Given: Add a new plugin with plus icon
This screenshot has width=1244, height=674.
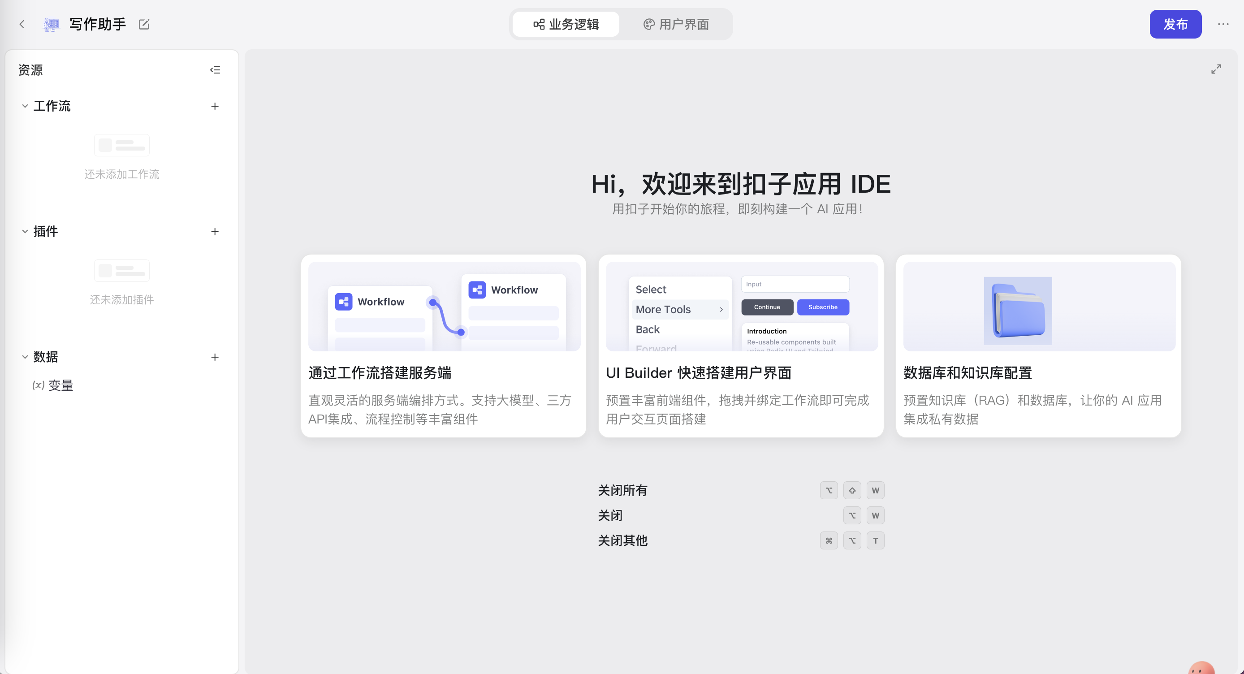Looking at the screenshot, I should coord(215,232).
